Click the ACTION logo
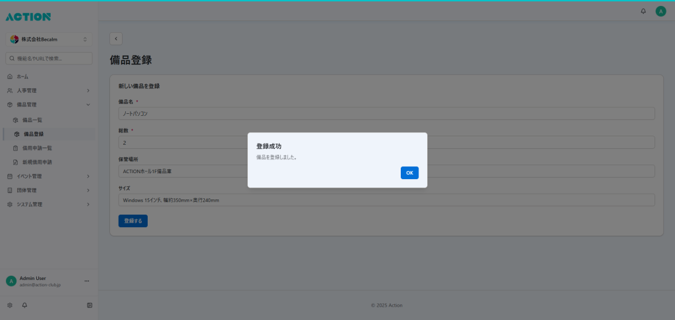The width and height of the screenshot is (675, 320). click(28, 16)
